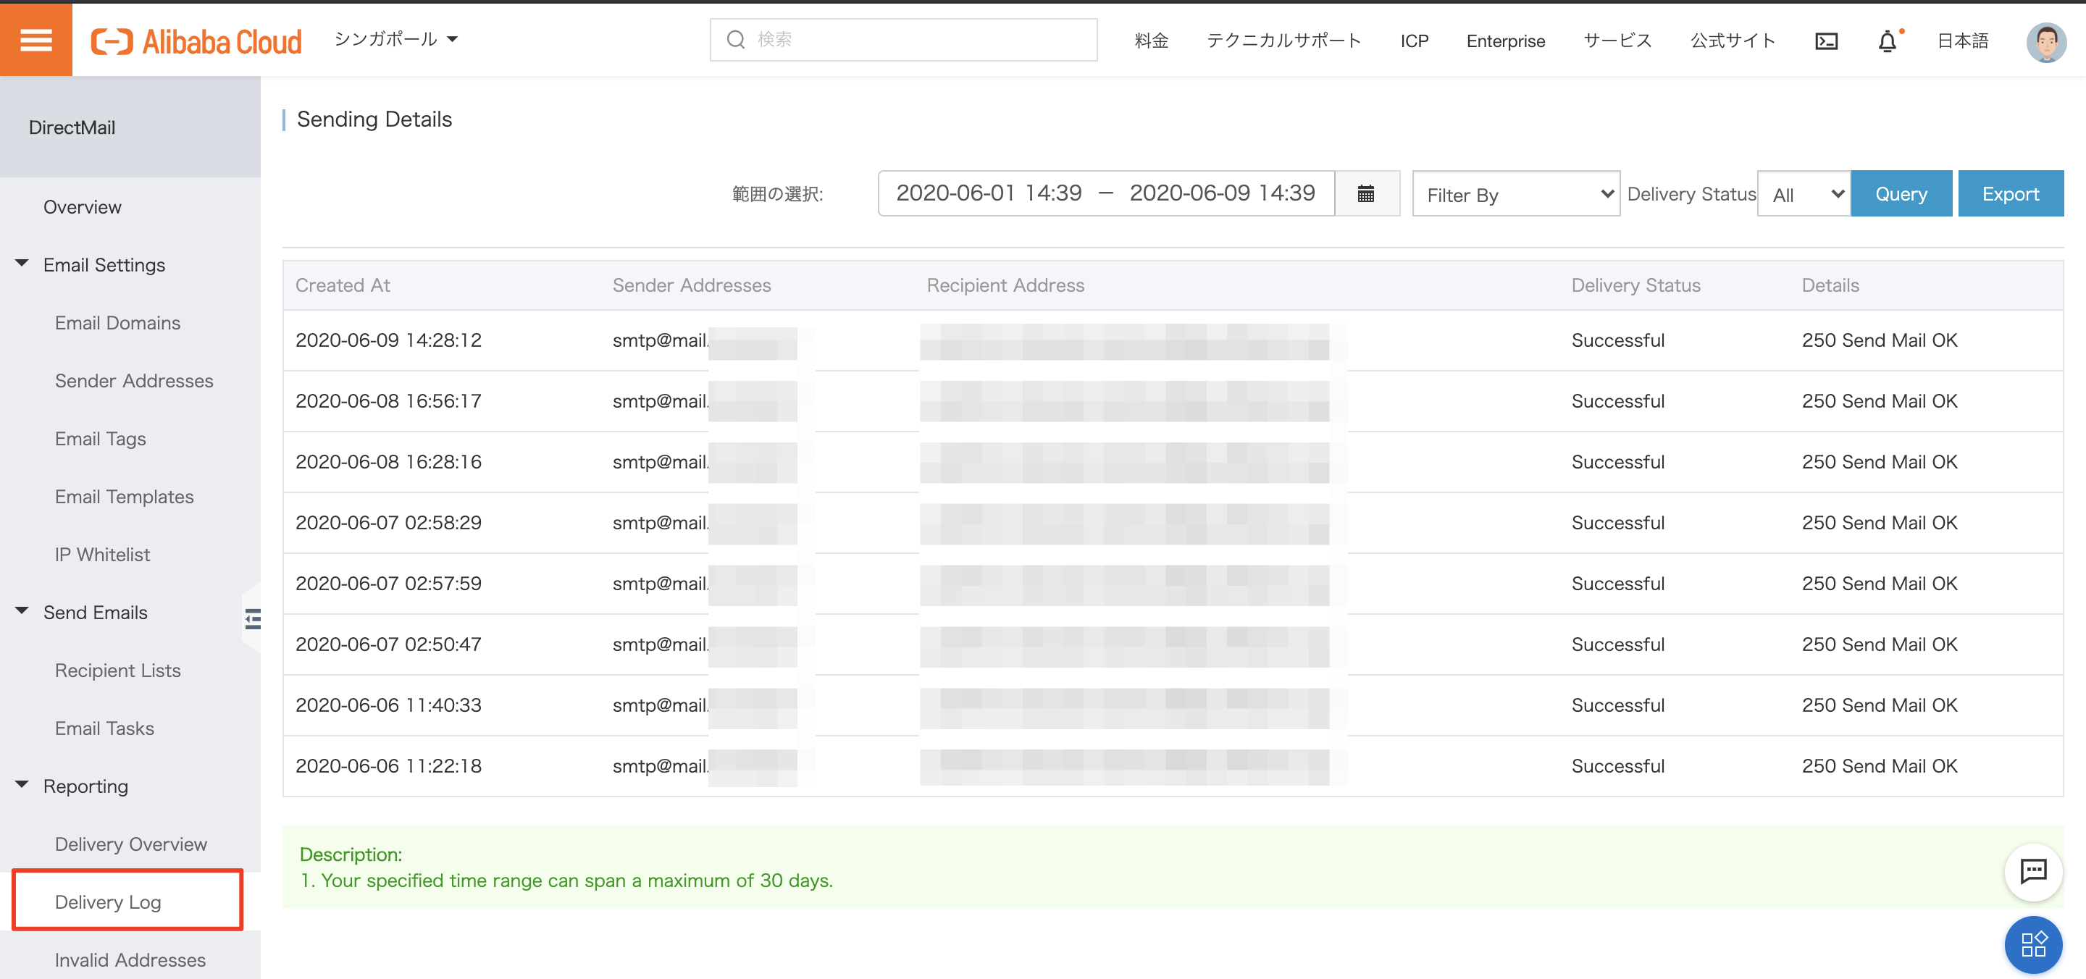Click the Alibaba Cloud logo
This screenshot has height=979, width=2086.
[x=196, y=41]
